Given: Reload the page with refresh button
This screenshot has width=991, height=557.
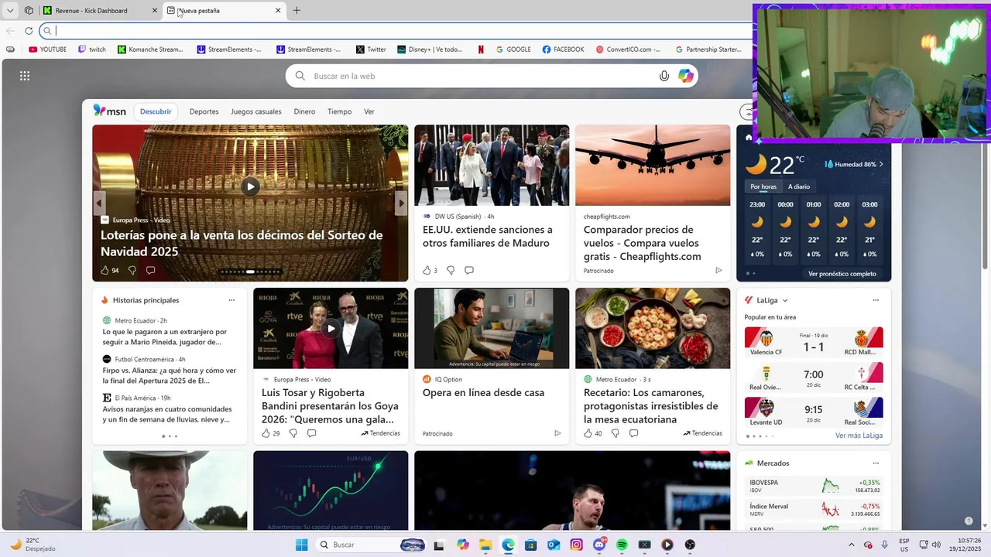Looking at the screenshot, I should pyautogui.click(x=29, y=31).
